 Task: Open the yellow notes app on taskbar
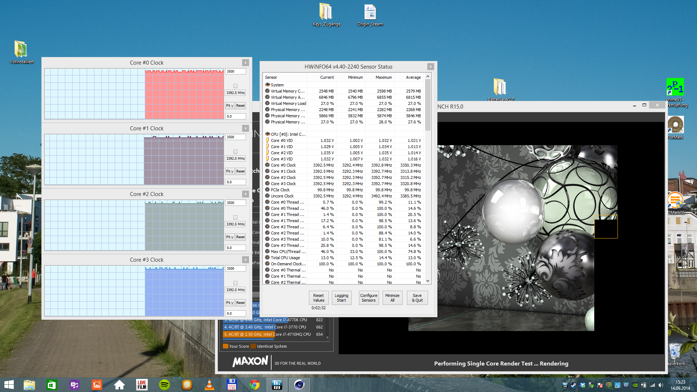coord(187,385)
